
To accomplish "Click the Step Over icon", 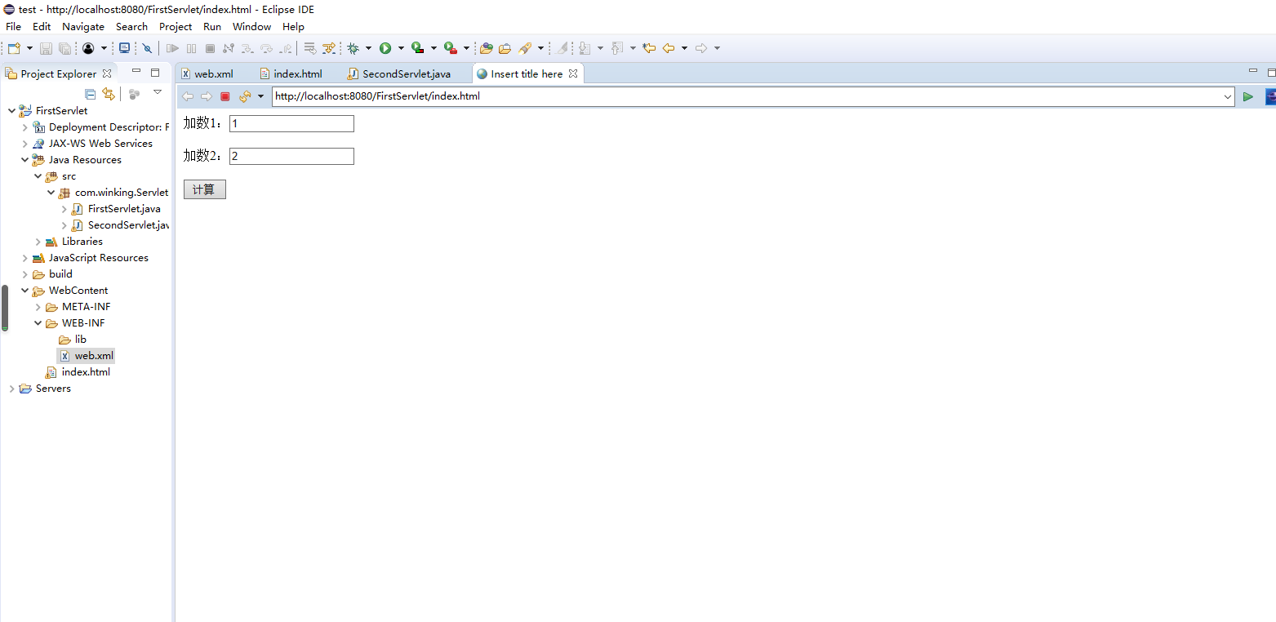I will pyautogui.click(x=266, y=48).
